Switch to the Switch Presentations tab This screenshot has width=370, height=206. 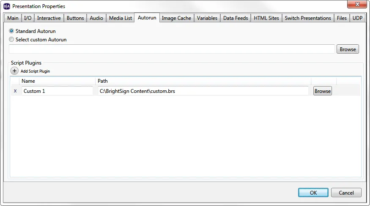click(308, 18)
